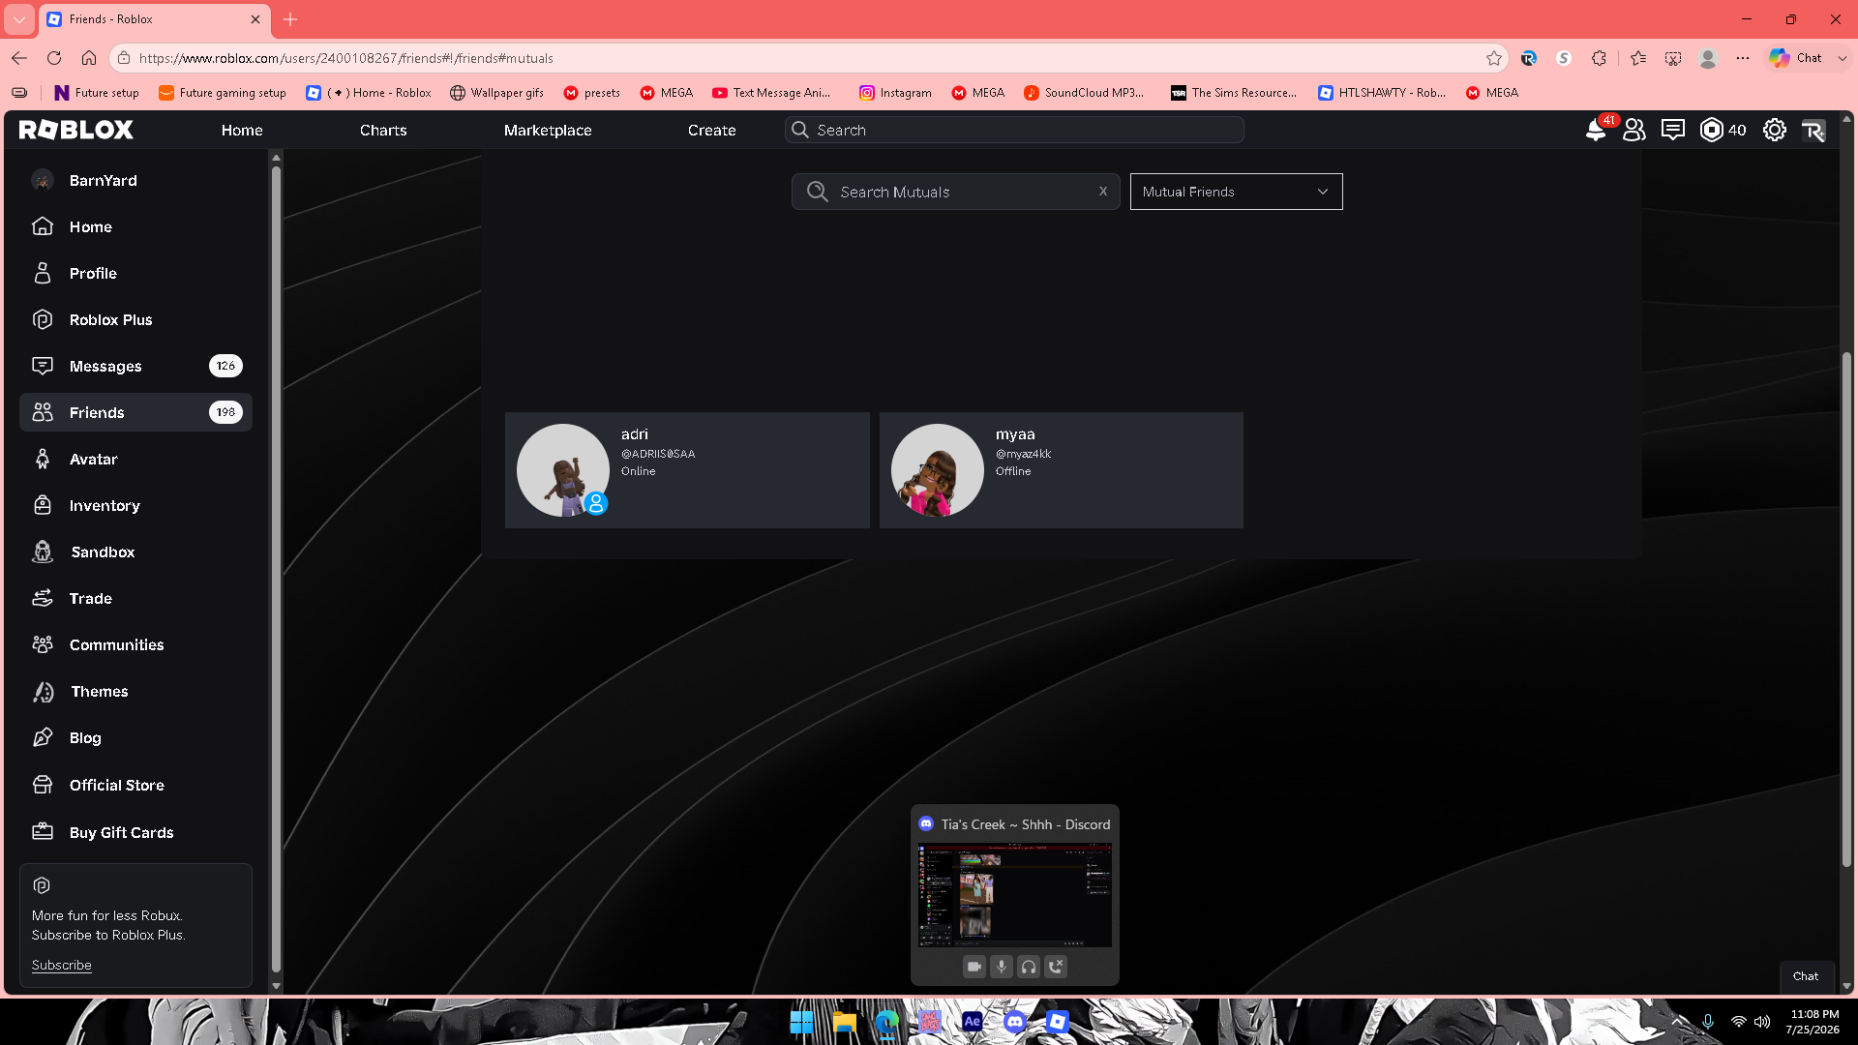Refresh the page
This screenshot has height=1045, width=1858.
coord(54,58)
